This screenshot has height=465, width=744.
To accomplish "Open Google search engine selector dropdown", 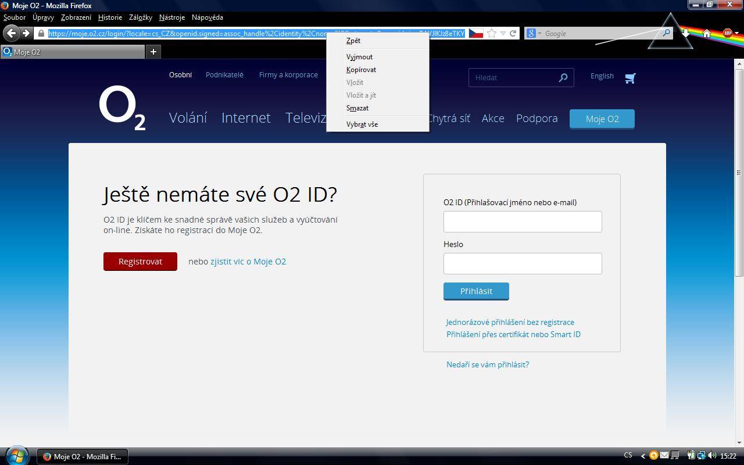I will click(x=533, y=33).
